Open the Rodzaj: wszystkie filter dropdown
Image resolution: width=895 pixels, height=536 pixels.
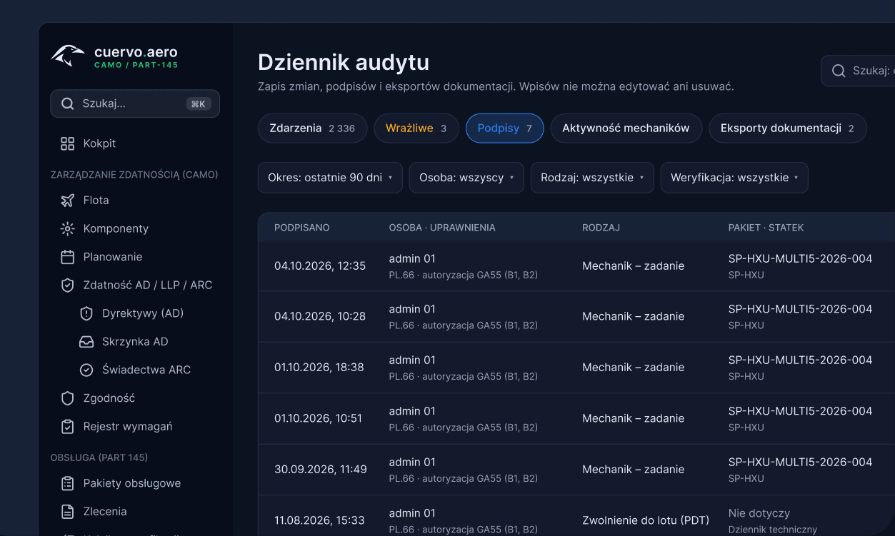(x=592, y=178)
